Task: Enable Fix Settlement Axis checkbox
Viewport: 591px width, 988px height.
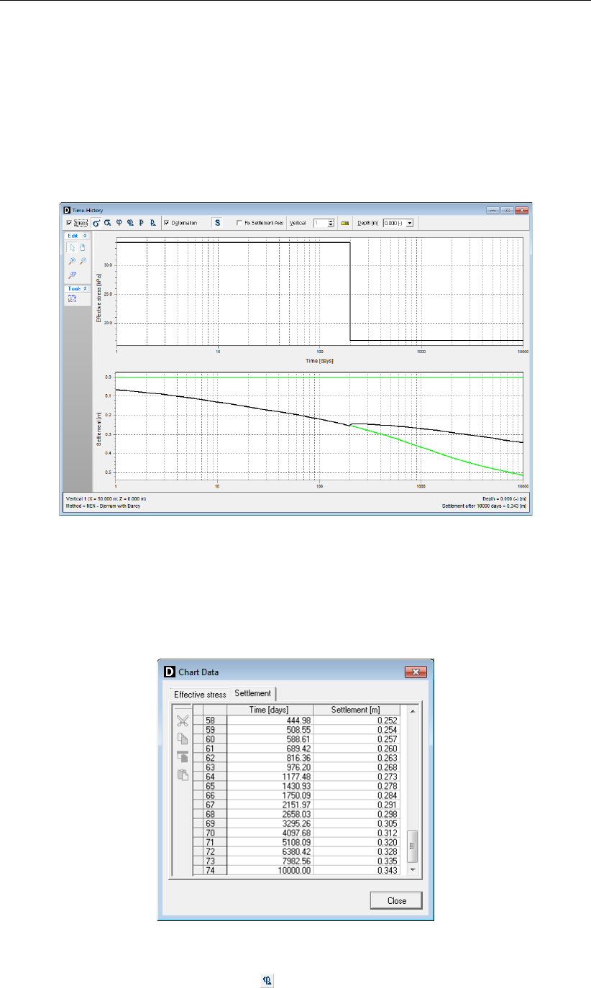Action: click(x=239, y=223)
